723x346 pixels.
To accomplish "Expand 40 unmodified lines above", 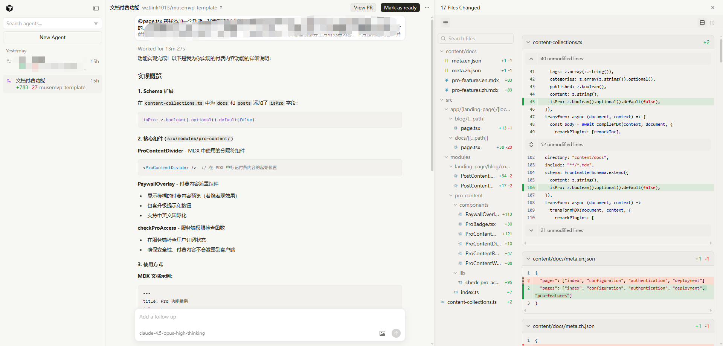I will tap(531, 59).
